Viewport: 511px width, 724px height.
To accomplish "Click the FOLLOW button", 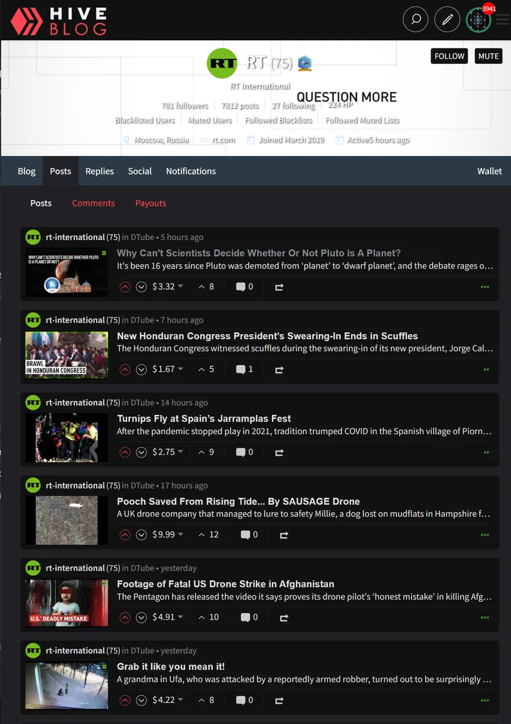I will tap(449, 56).
